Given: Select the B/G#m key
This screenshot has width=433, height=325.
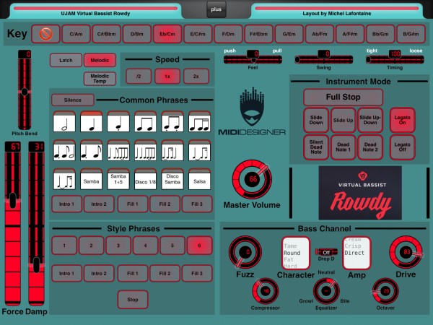Looking at the screenshot, I should (411, 34).
